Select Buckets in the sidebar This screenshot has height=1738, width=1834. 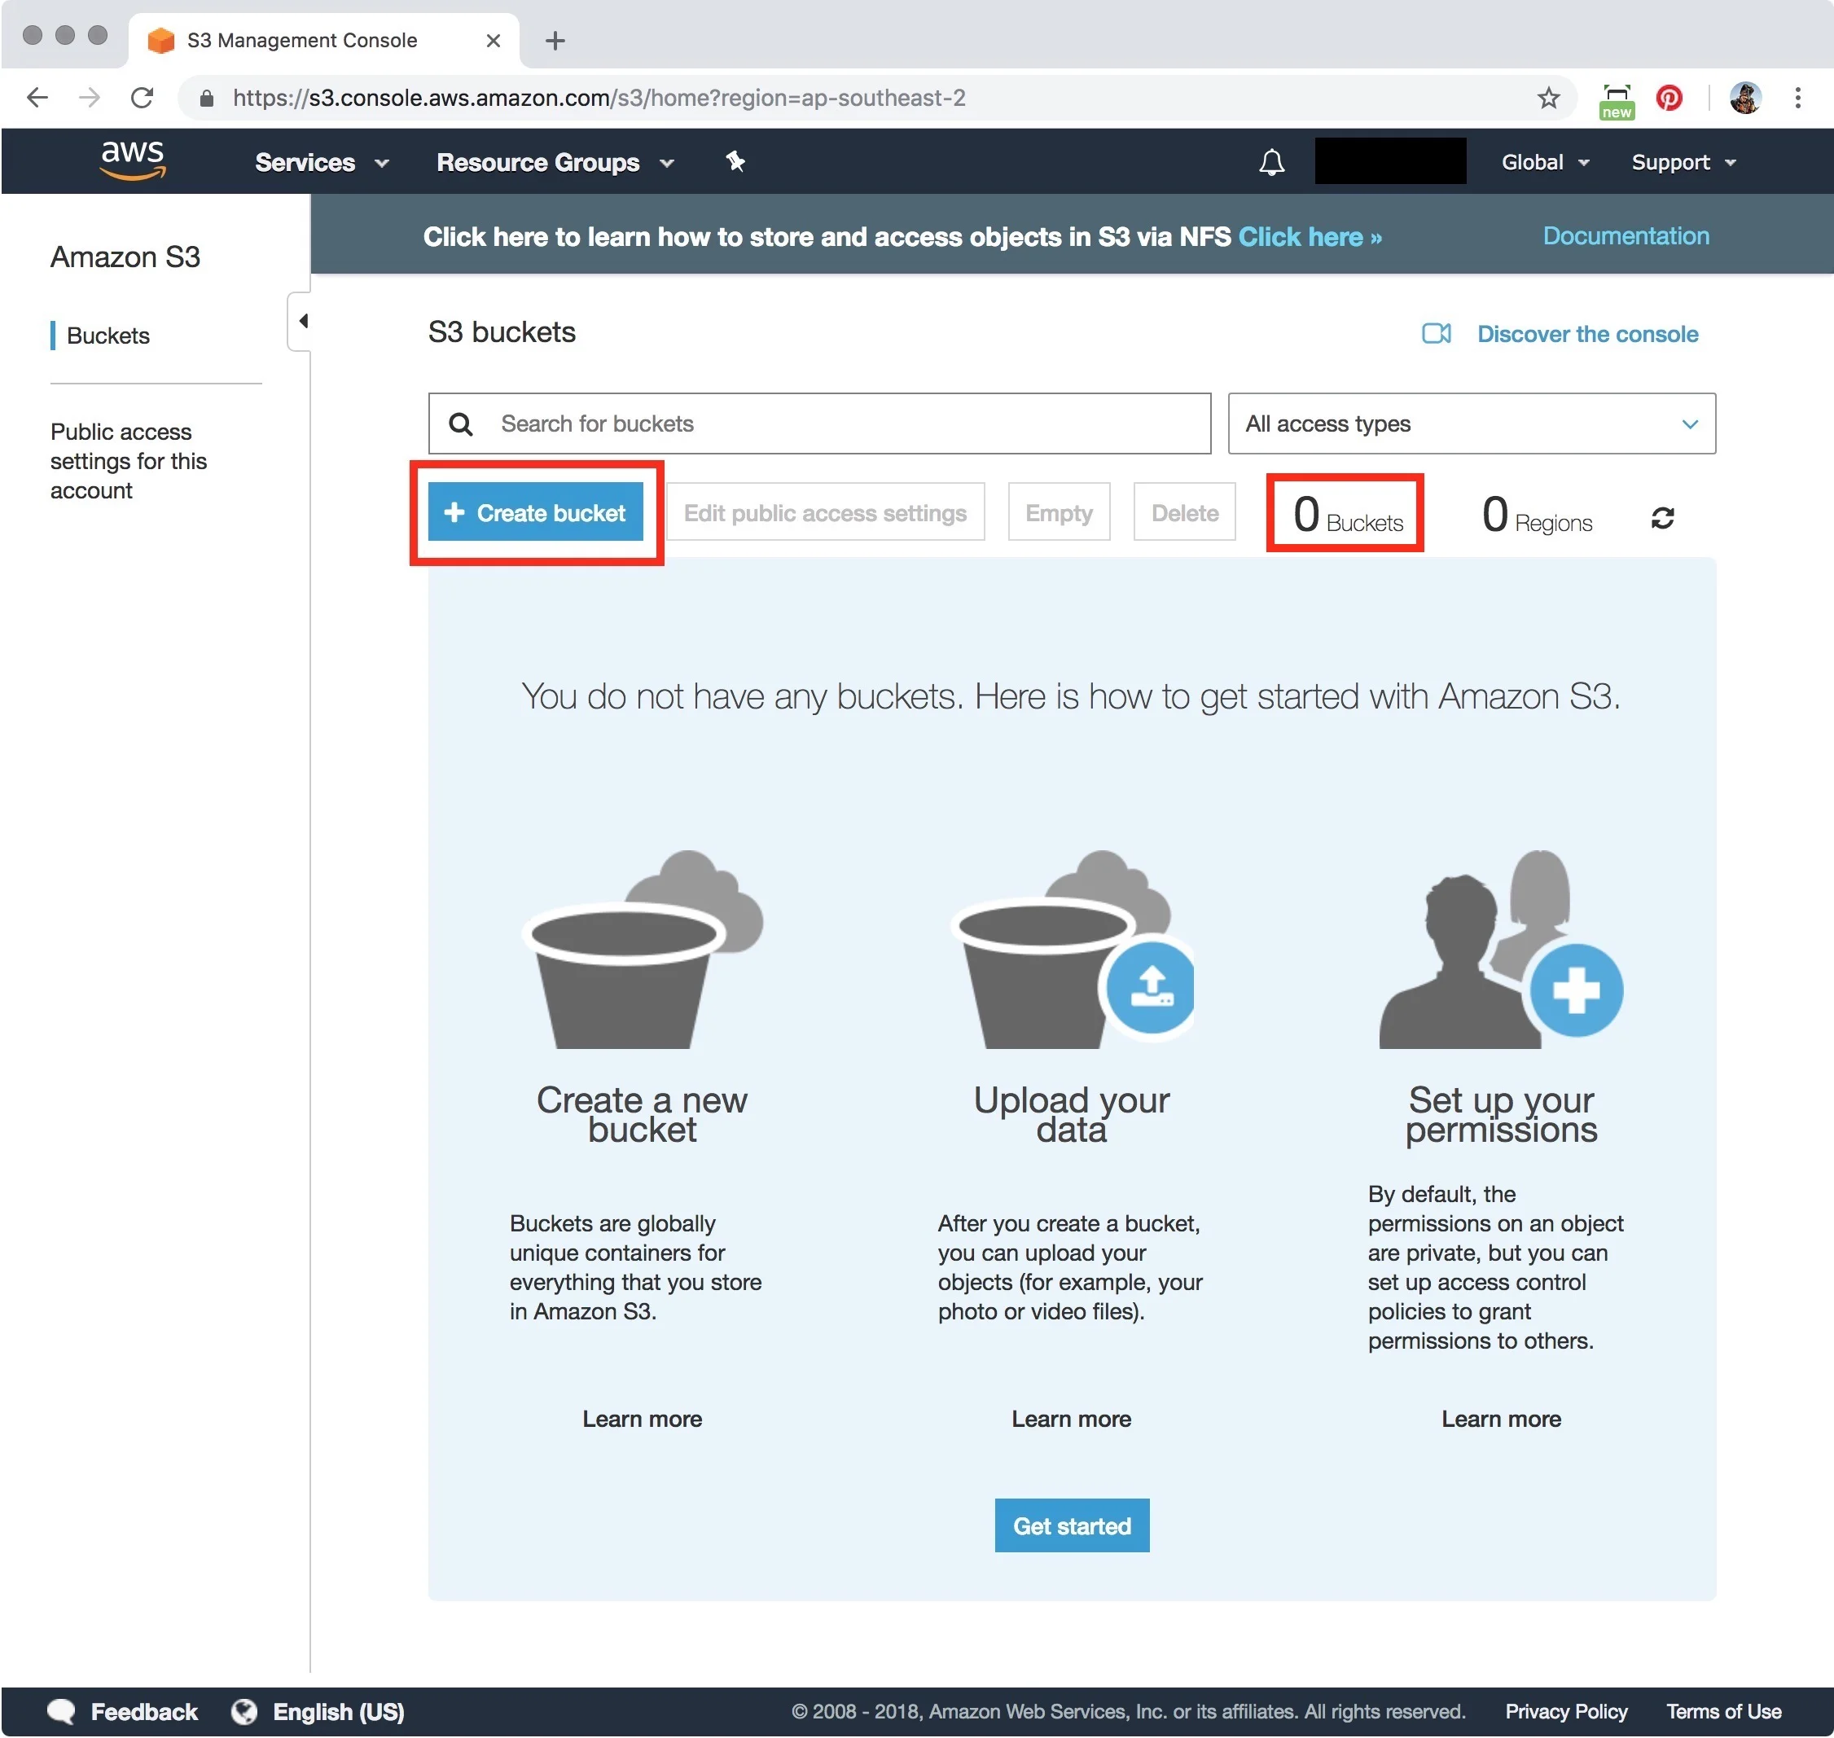(x=107, y=336)
